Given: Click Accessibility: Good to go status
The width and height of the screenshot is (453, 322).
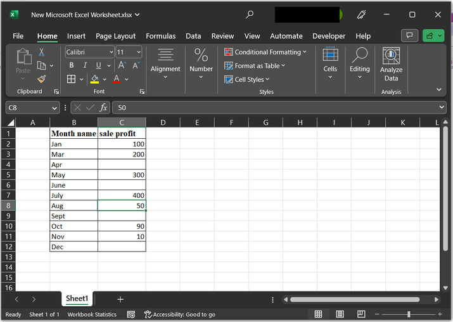Looking at the screenshot, I should [x=180, y=314].
